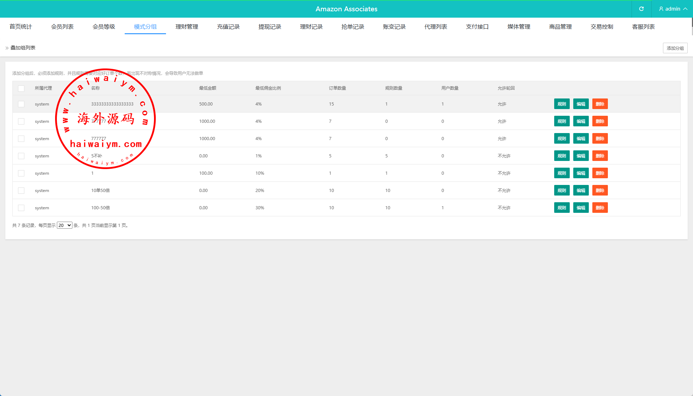693x396 pixels.
Task: Click the 名称 column header
Action: [95, 88]
